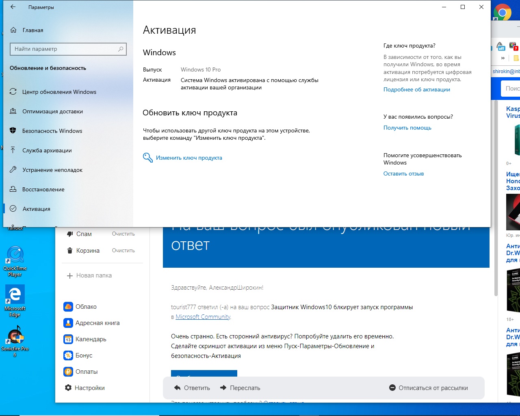Viewport: 520px width, 416px height.
Task: Open Облако in the mail sidebar
Action: (80, 307)
